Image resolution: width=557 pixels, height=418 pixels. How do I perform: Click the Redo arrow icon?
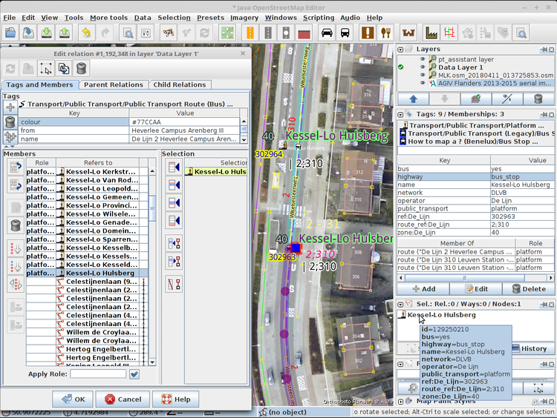[x=105, y=33]
